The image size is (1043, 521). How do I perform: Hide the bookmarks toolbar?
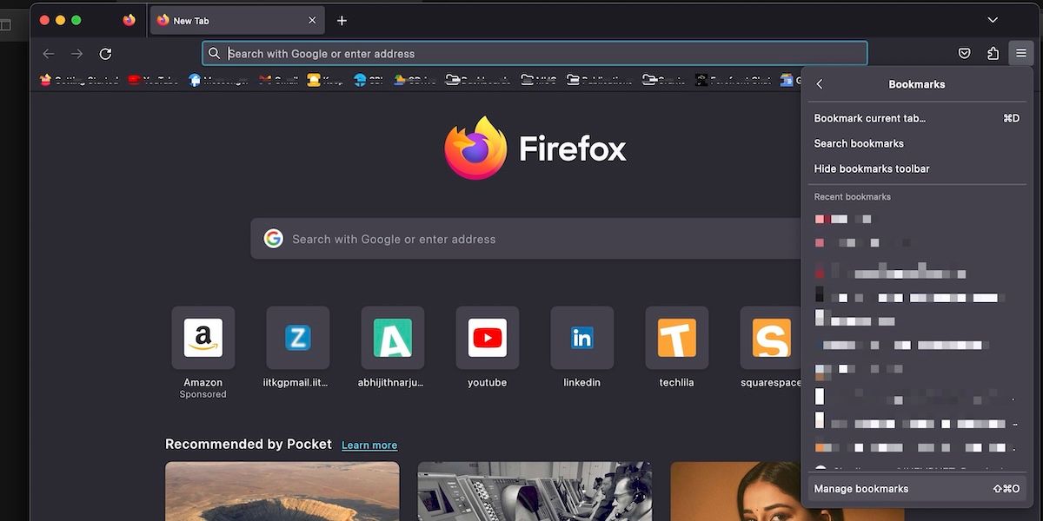871,168
